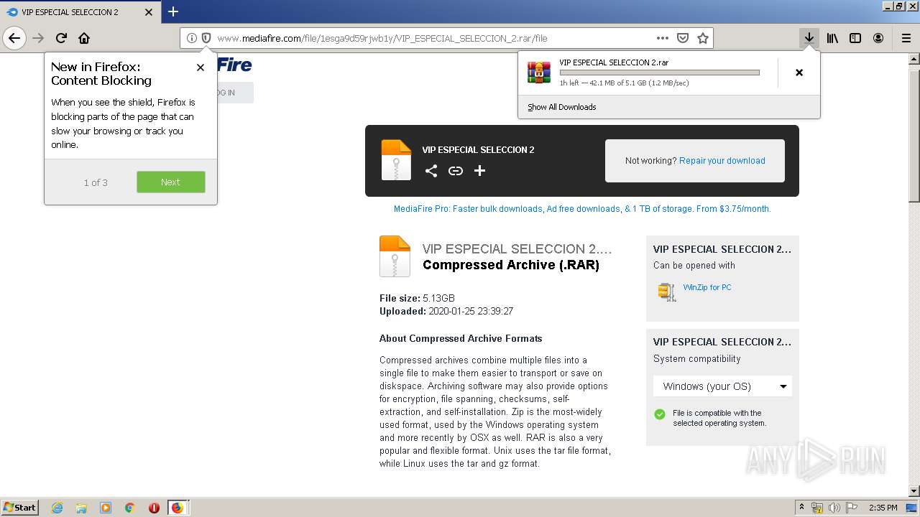Open the Library bookmarks icon
The width and height of the screenshot is (920, 517).
click(x=832, y=38)
